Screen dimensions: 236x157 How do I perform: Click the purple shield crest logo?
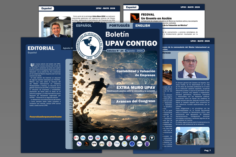[147, 144]
